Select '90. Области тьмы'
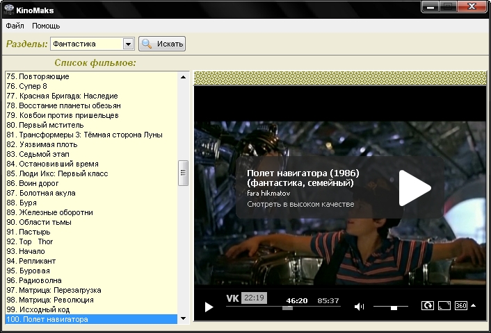This screenshot has height=333, width=491. 91,222
